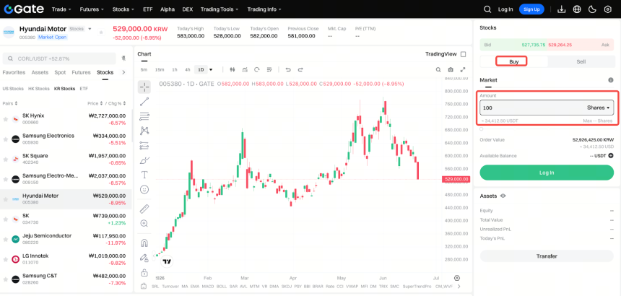The width and height of the screenshot is (621, 296).
Task: Add the MACD indicator
Action: click(x=208, y=286)
